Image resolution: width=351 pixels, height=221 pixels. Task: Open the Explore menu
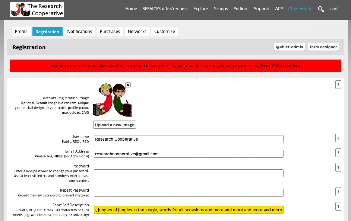point(201,9)
